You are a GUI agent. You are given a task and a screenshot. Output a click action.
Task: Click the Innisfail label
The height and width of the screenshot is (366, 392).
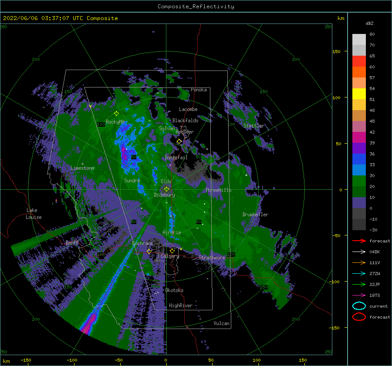176,158
